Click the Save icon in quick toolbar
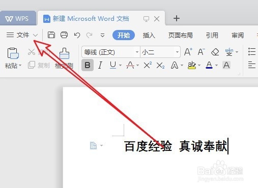This screenshot has height=188, width=258. pyautogui.click(x=51, y=35)
